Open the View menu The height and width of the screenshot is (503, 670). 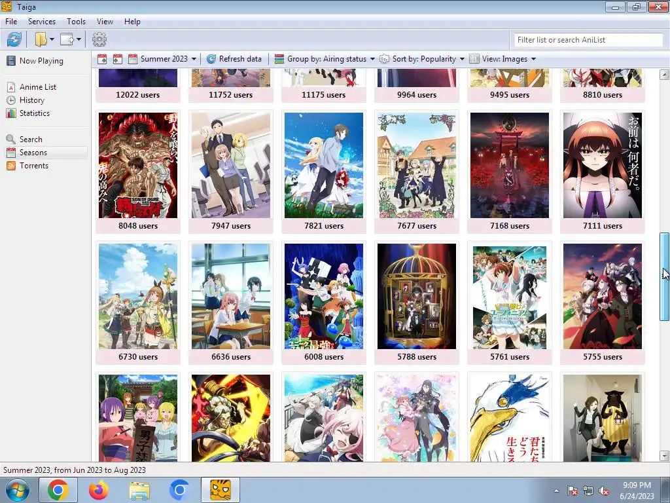pyautogui.click(x=105, y=22)
